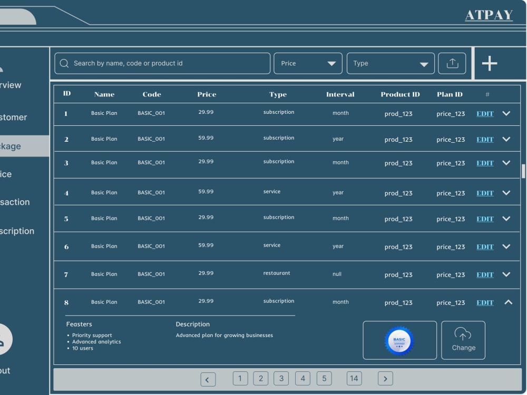Select page 4 in pagination

point(303,379)
